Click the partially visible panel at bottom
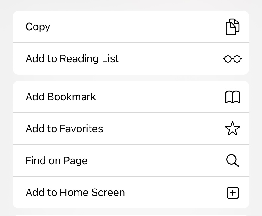This screenshot has width=262, height=216. coord(131,215)
